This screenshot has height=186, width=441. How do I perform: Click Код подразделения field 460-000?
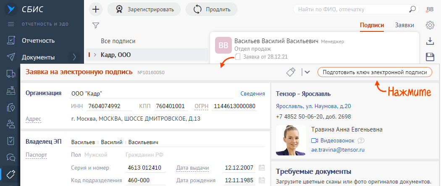point(146,180)
